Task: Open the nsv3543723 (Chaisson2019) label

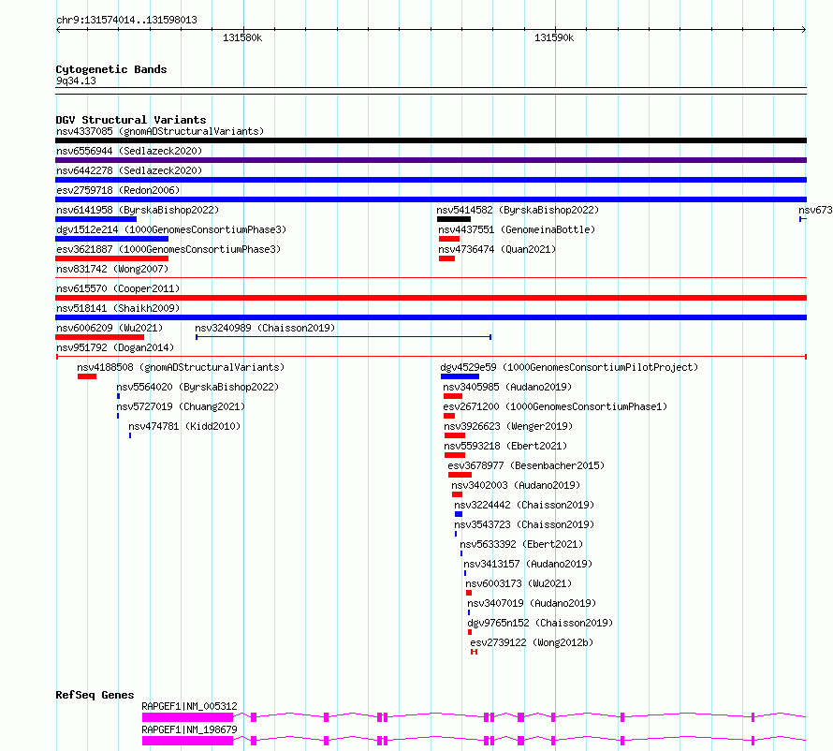Action: coord(524,524)
